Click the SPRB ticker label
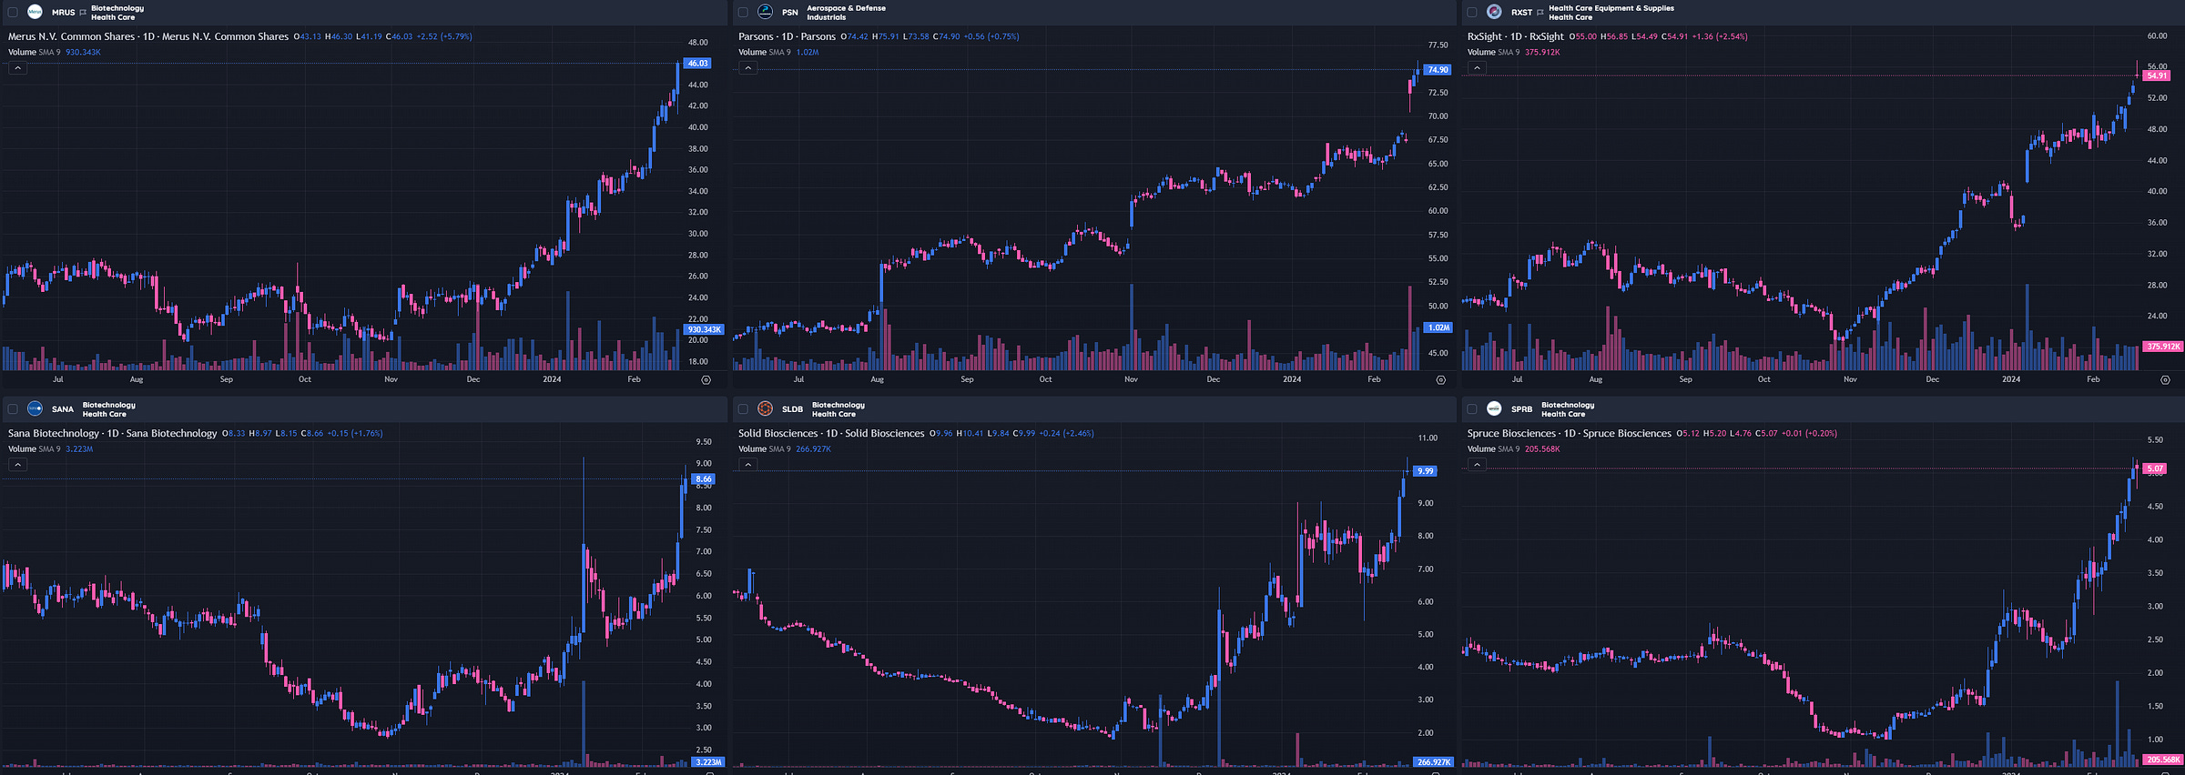The width and height of the screenshot is (2185, 775). pos(1521,409)
